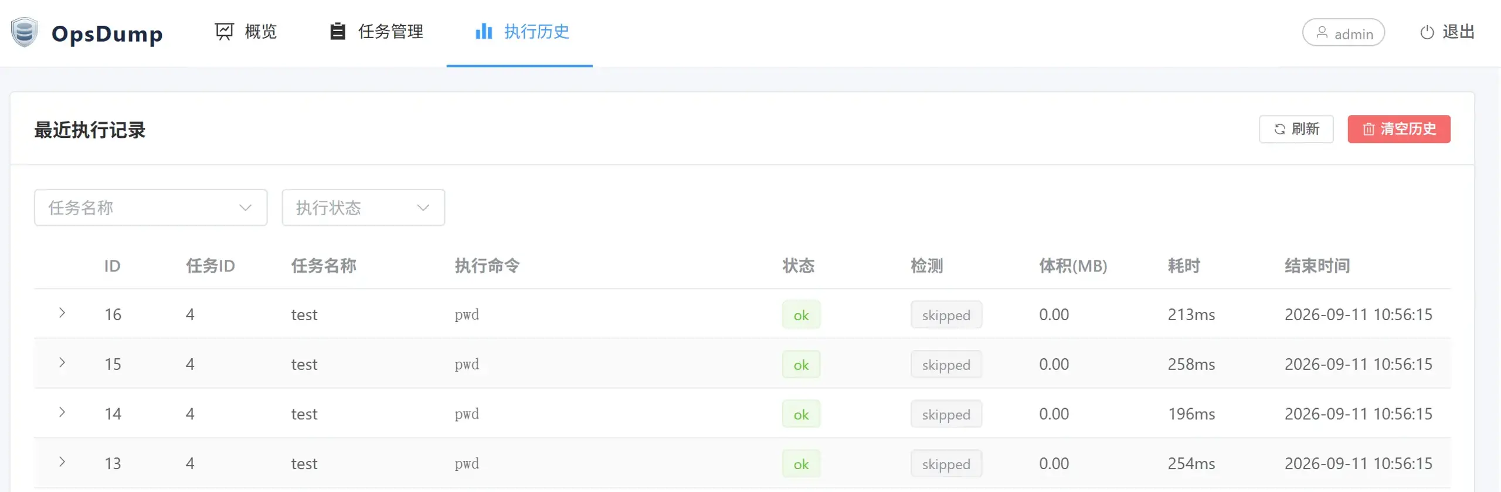Click the ok status tag in row 13
The height and width of the screenshot is (492, 1501).
801,464
